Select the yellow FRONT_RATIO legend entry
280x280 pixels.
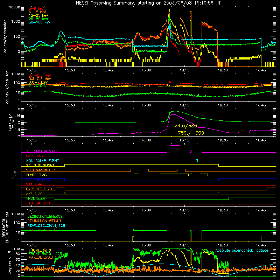pyautogui.click(x=40, y=250)
